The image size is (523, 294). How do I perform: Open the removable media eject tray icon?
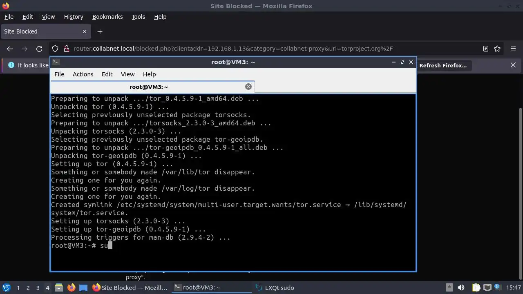pyautogui.click(x=449, y=287)
